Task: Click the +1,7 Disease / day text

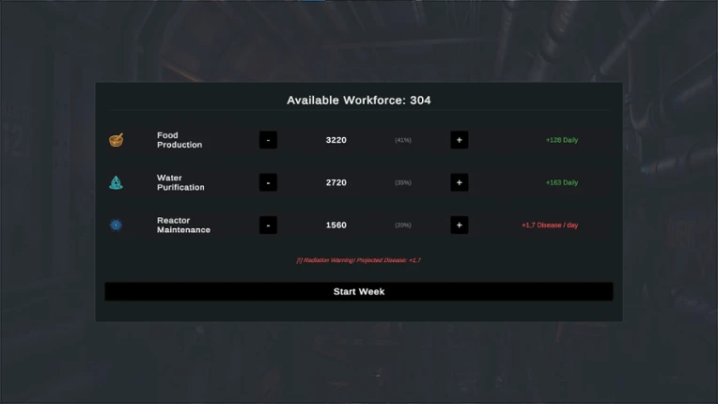Action: click(x=550, y=225)
